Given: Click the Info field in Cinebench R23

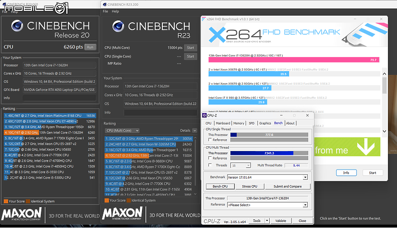Looking at the screenshot, I should coord(161,113).
